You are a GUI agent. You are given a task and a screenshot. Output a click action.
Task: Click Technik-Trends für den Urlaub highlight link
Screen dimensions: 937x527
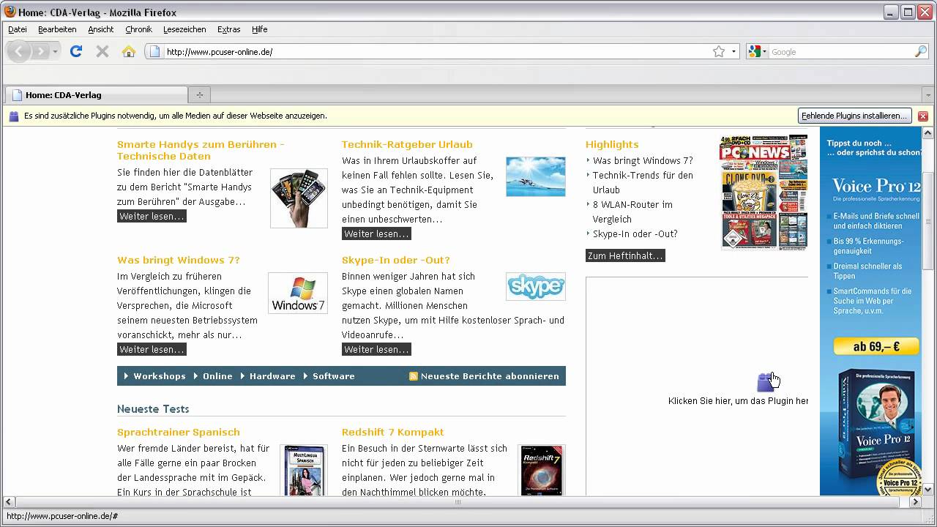[643, 182]
